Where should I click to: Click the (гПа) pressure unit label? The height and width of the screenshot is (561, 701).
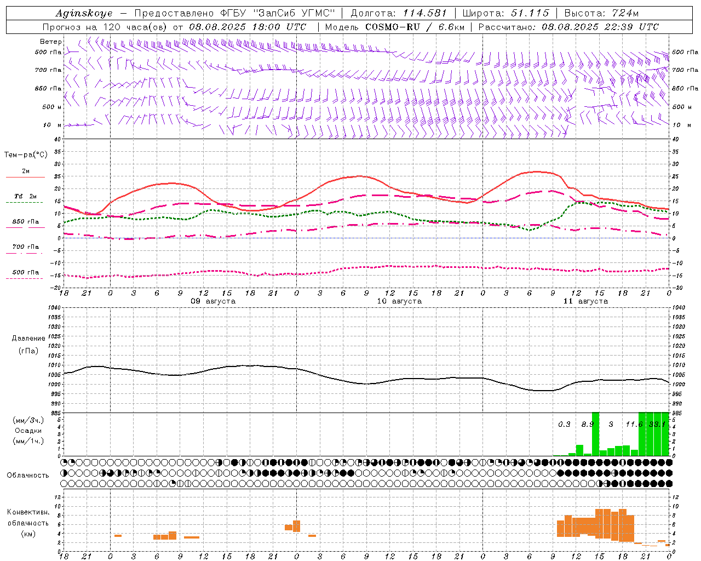click(x=28, y=351)
